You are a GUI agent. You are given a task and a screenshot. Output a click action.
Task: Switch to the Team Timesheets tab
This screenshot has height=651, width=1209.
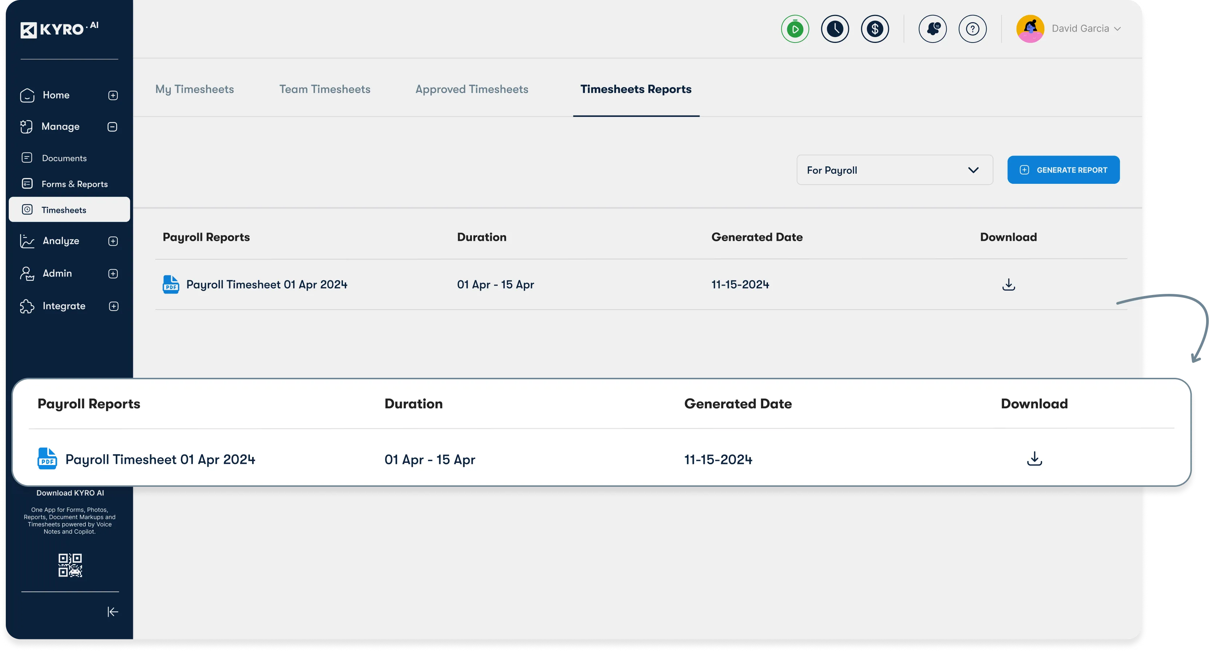pyautogui.click(x=325, y=89)
